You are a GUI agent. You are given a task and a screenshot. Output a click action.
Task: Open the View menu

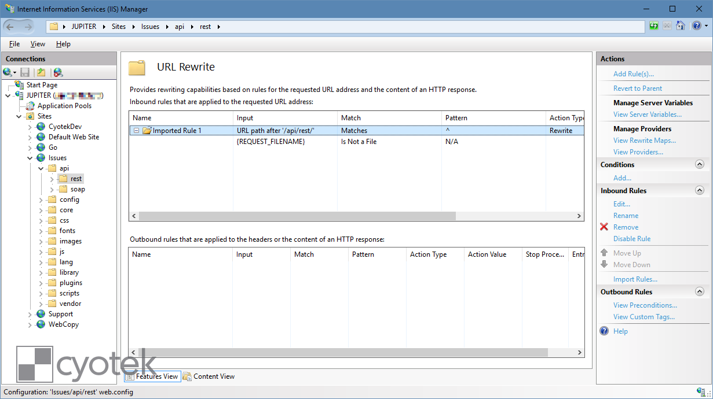(38, 44)
